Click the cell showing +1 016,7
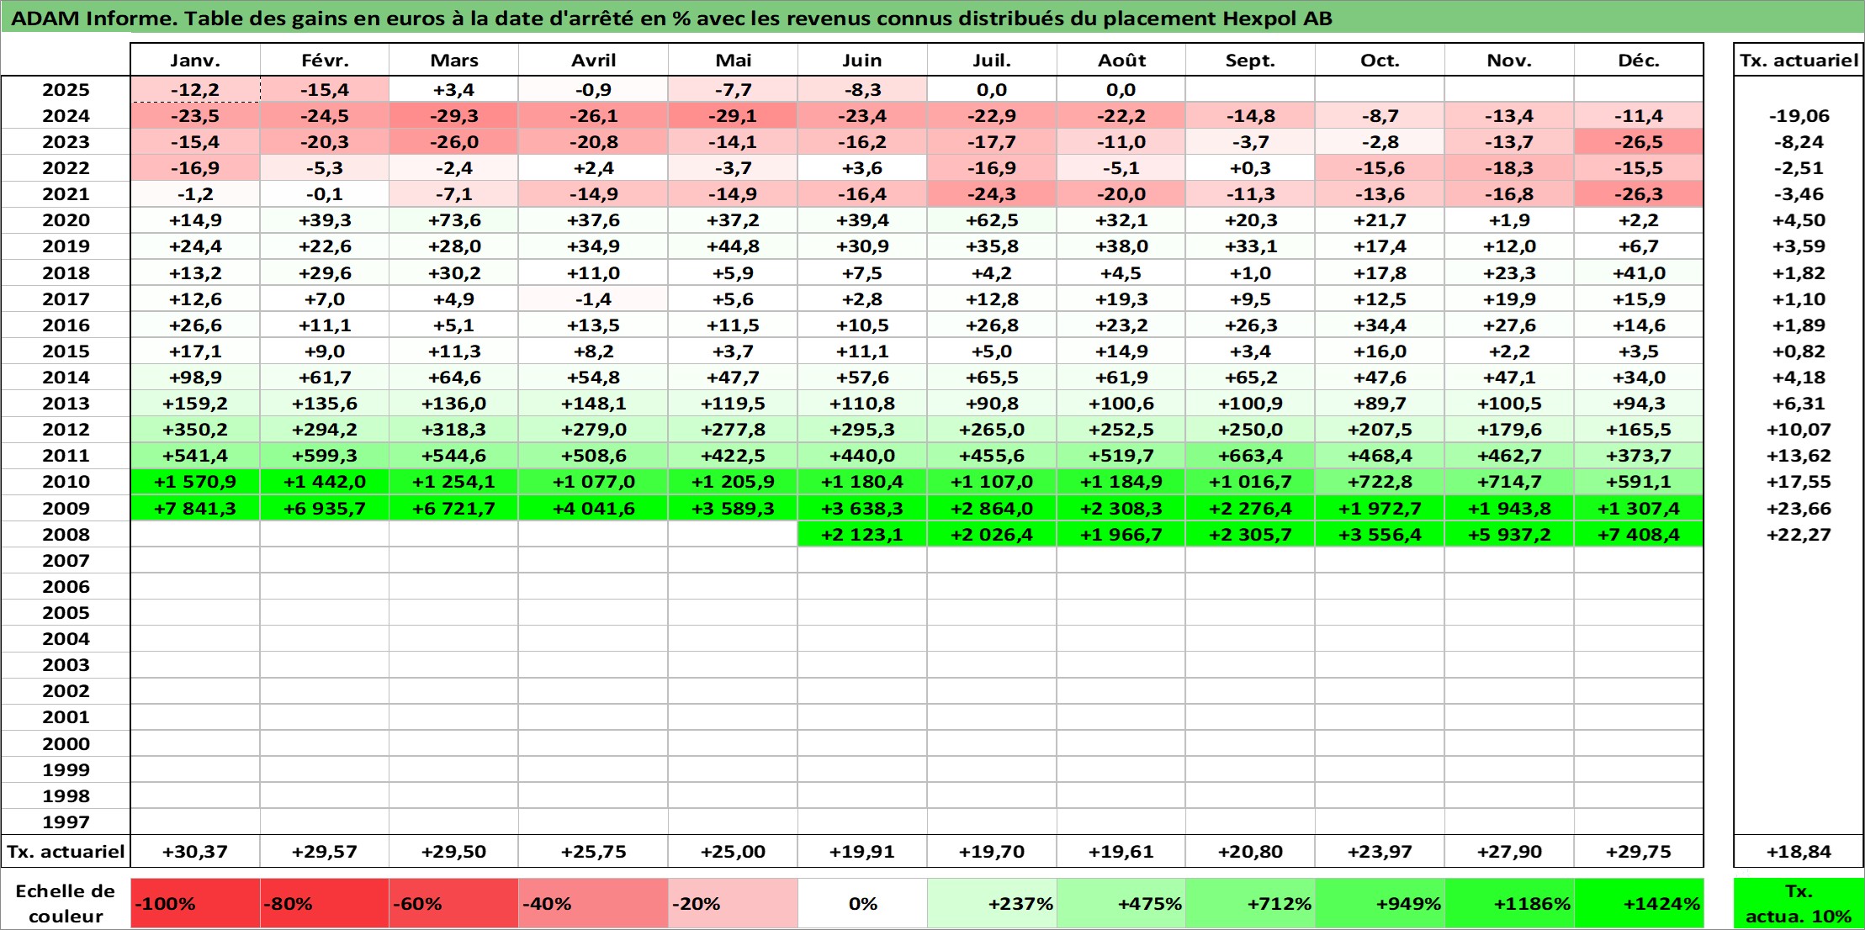Image resolution: width=1865 pixels, height=930 pixels. 1250,482
